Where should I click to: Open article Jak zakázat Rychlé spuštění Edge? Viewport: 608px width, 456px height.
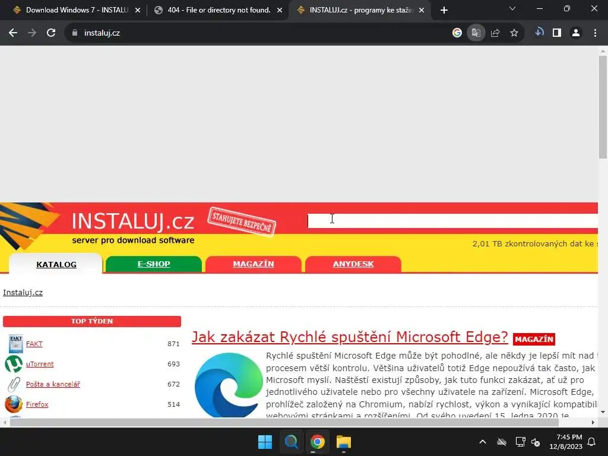click(350, 337)
